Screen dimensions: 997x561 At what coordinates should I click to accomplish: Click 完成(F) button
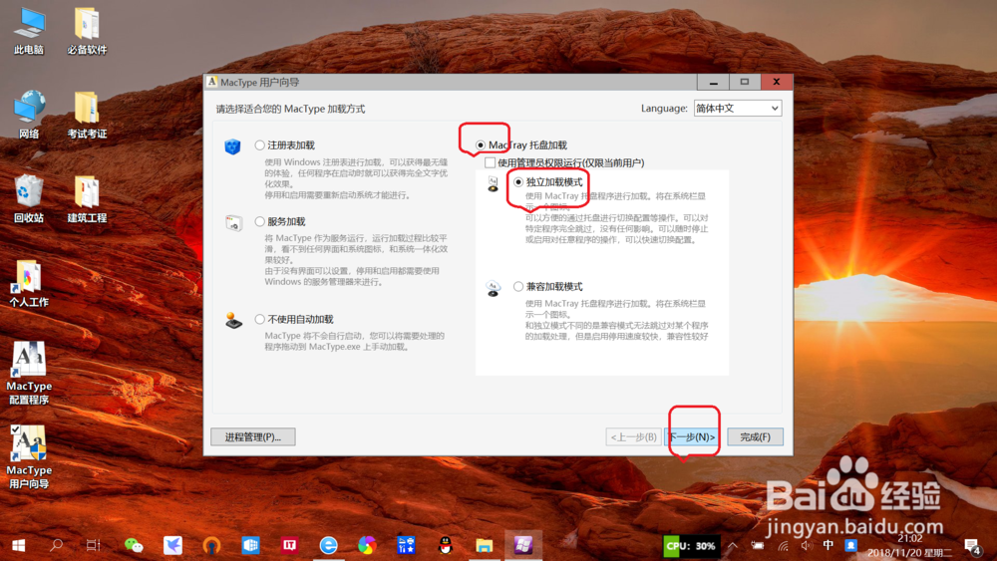pyautogui.click(x=755, y=436)
